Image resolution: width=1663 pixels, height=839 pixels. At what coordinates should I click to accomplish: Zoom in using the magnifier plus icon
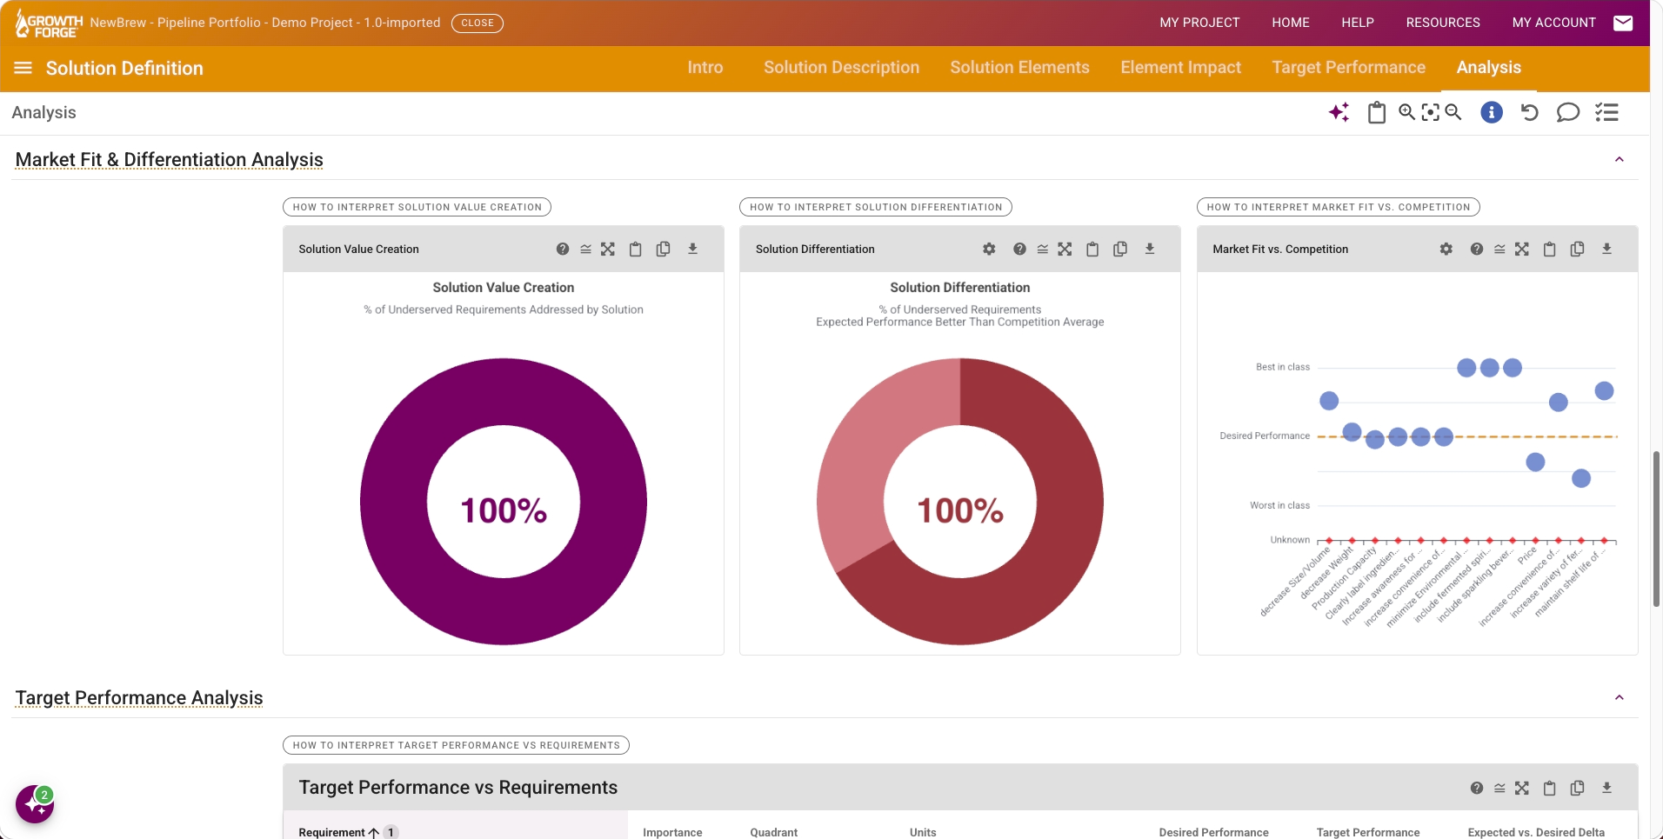[x=1406, y=112]
